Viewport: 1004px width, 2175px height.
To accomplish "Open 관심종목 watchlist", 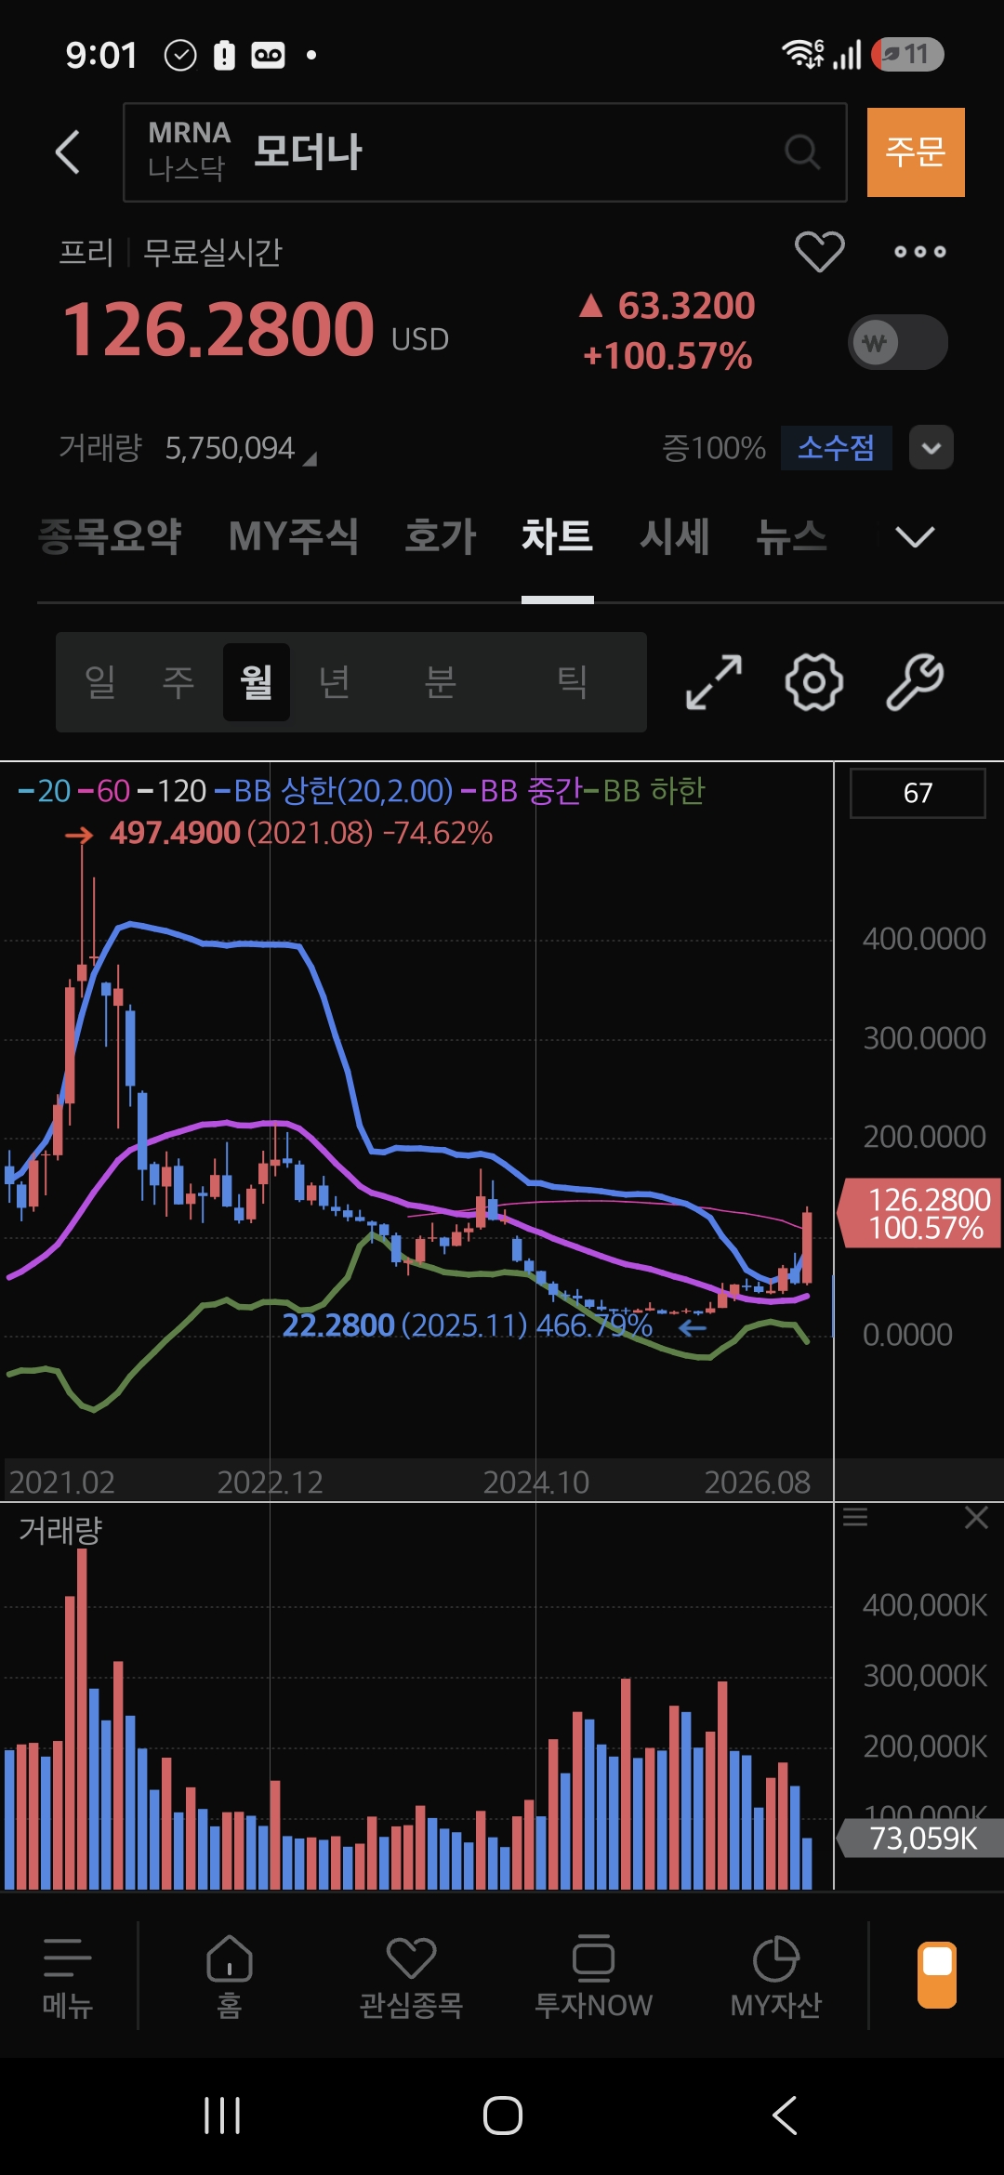I will [x=411, y=1976].
